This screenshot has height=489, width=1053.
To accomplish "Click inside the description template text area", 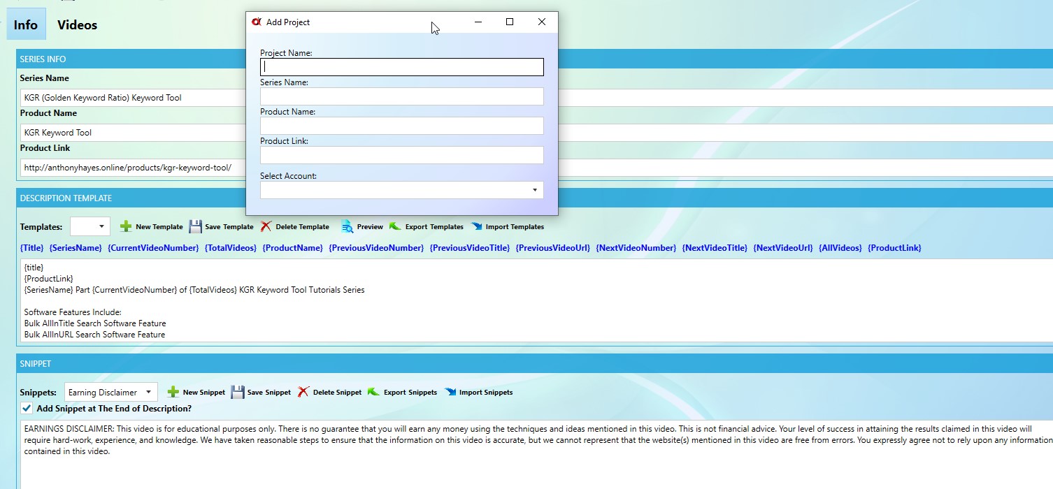I will click(536, 301).
